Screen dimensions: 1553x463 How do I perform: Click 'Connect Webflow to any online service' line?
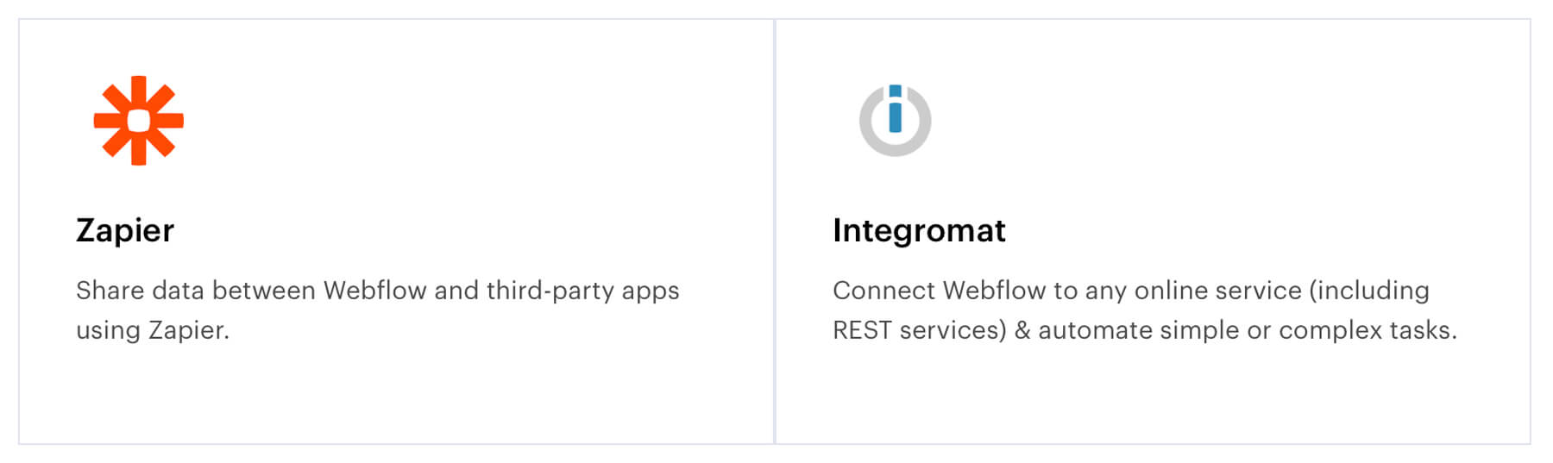(x=1131, y=291)
